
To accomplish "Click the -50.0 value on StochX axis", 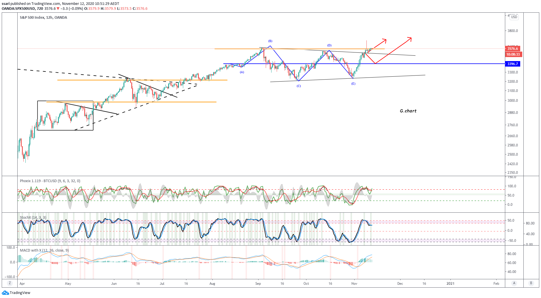I will coord(512,241).
